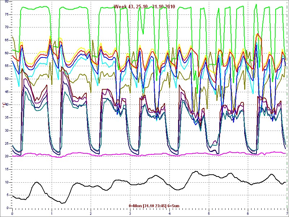
Task: Click the '0=Mon [31.10 23:45] 6=Sun' caption
Action: pyautogui.click(x=154, y=206)
